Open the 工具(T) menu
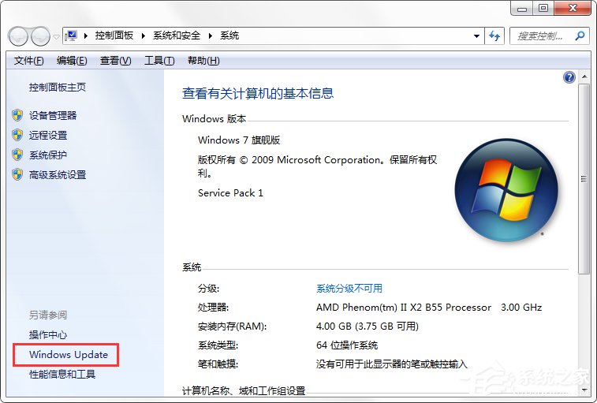 click(x=159, y=61)
